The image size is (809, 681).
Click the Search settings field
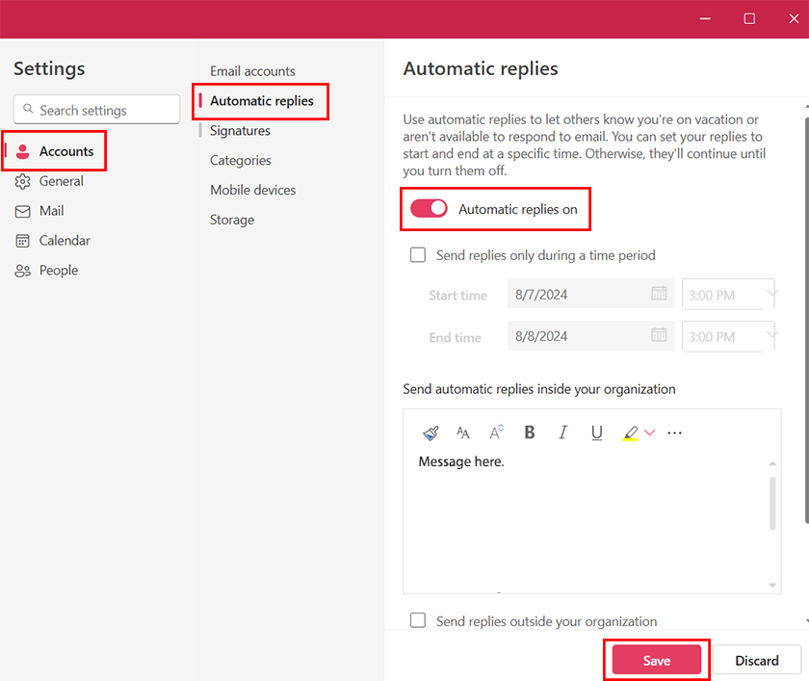click(x=97, y=110)
